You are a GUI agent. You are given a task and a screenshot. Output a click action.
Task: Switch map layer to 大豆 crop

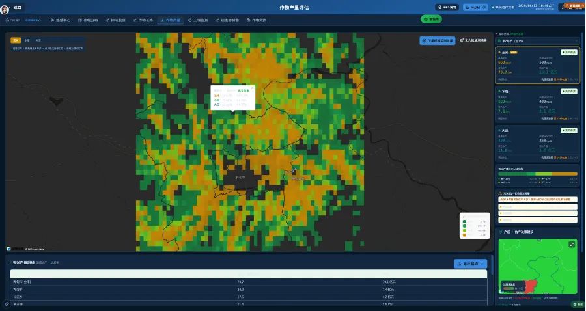tap(38, 40)
